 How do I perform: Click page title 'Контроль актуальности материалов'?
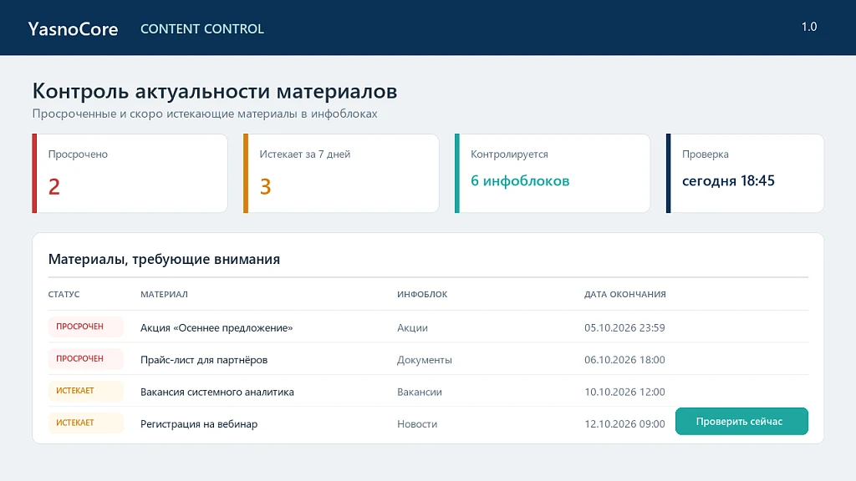(x=215, y=91)
